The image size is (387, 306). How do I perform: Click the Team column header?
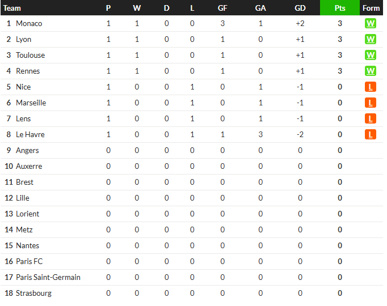[x=12, y=8]
